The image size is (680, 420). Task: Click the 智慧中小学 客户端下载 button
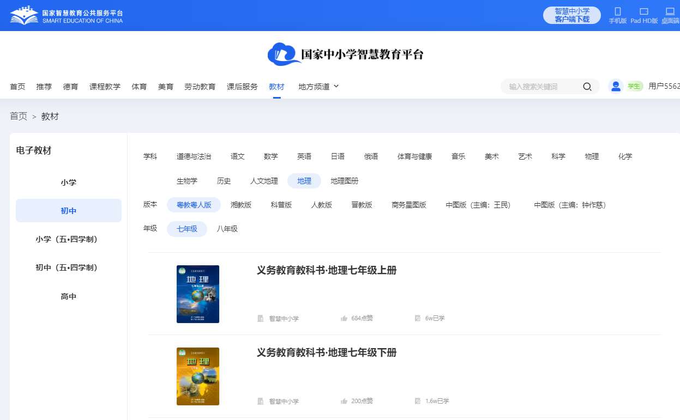tap(571, 15)
